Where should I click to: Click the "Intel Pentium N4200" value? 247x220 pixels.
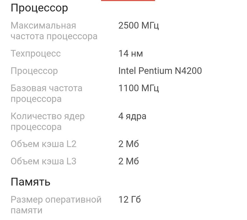160,71
